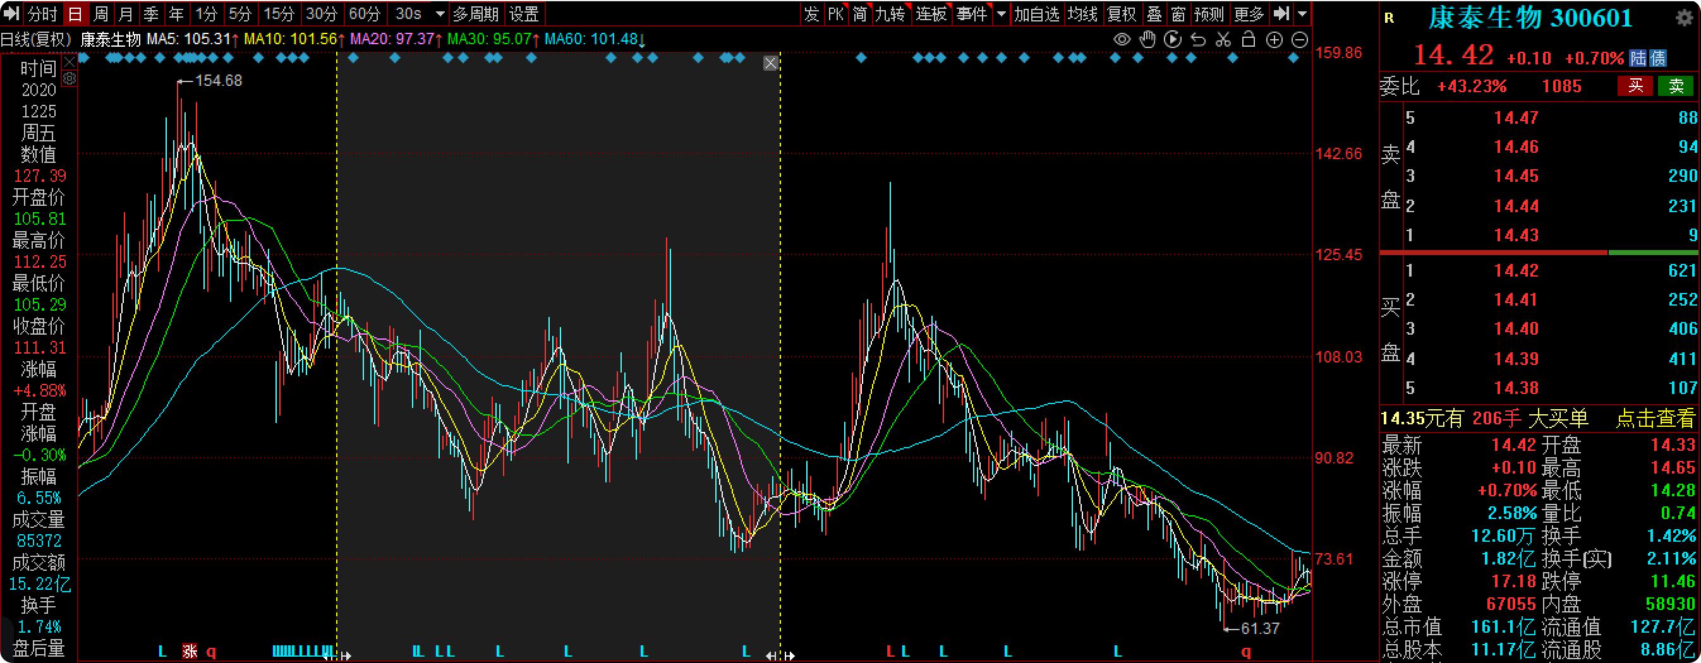Open the 更多 more menu
The height and width of the screenshot is (663, 1701).
coord(1249,13)
